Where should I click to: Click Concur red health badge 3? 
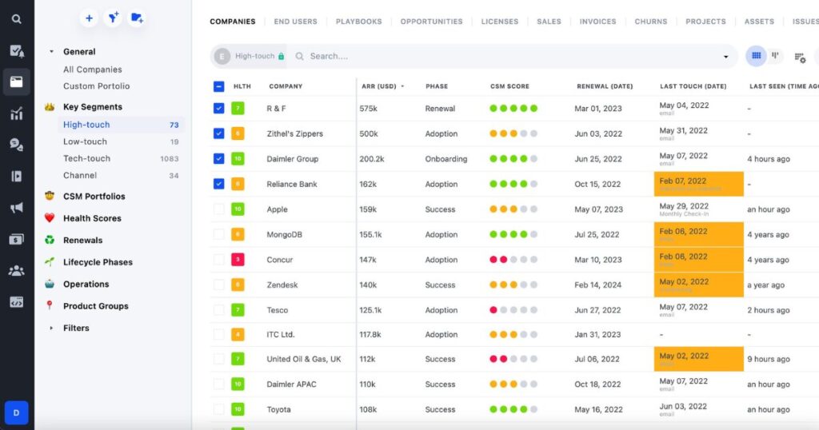pyautogui.click(x=238, y=259)
